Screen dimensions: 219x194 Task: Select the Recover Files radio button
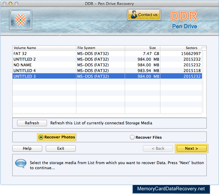[132, 137]
